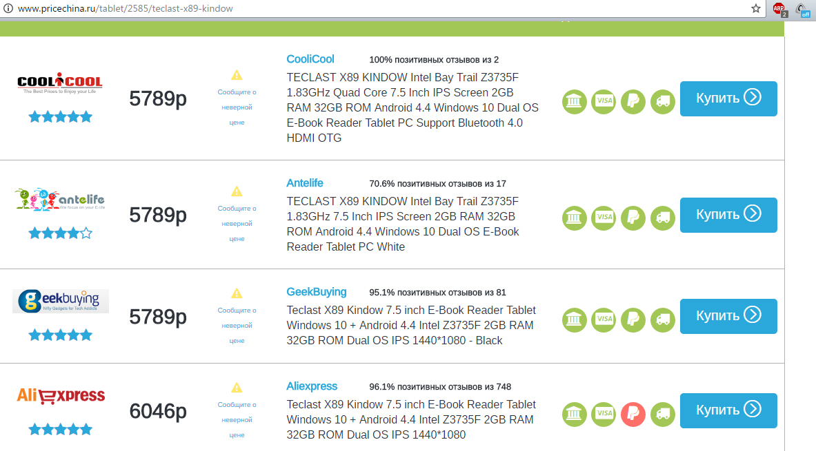The height and width of the screenshot is (451, 816).
Task: Click the five-star rating under CooliCool logo
Action: tap(61, 117)
